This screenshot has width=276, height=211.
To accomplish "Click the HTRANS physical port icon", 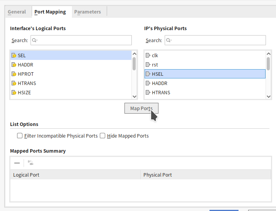I will [148, 92].
